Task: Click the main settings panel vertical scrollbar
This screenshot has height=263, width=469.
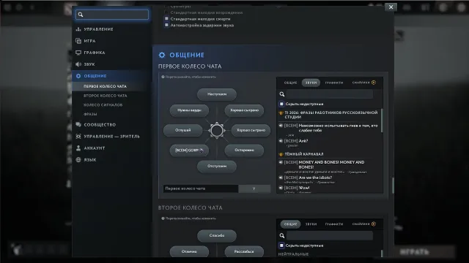Action: (393, 186)
